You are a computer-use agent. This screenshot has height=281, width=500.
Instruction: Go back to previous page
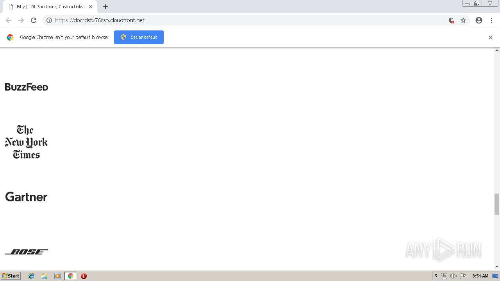(9, 20)
